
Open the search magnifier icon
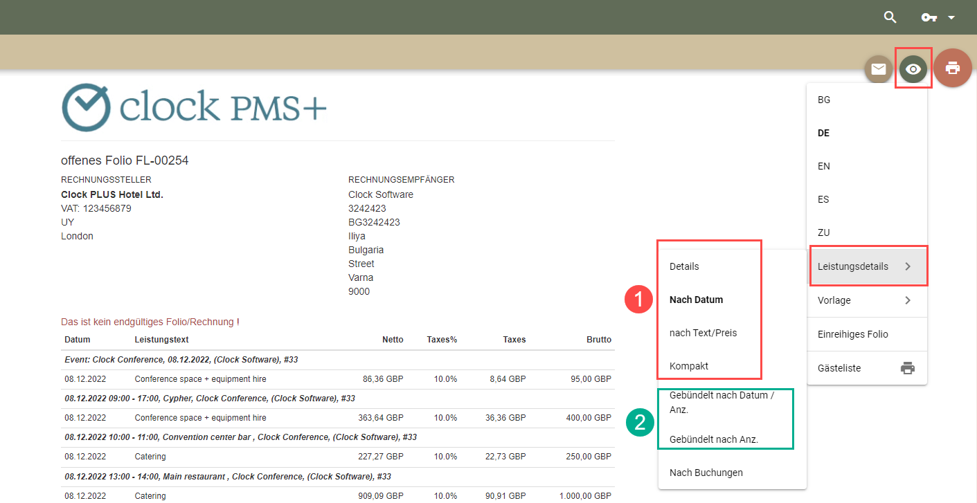tap(890, 17)
